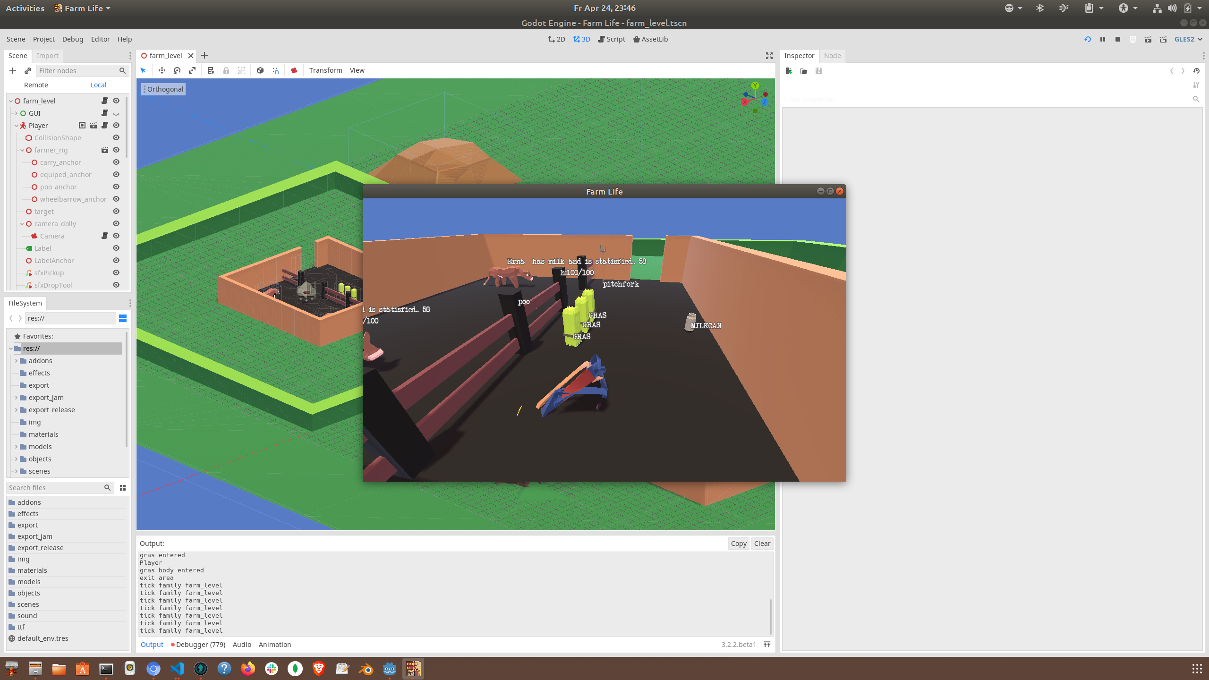Image resolution: width=1209 pixels, height=680 pixels.
Task: Collapse the Player node tree
Action: pos(17,126)
